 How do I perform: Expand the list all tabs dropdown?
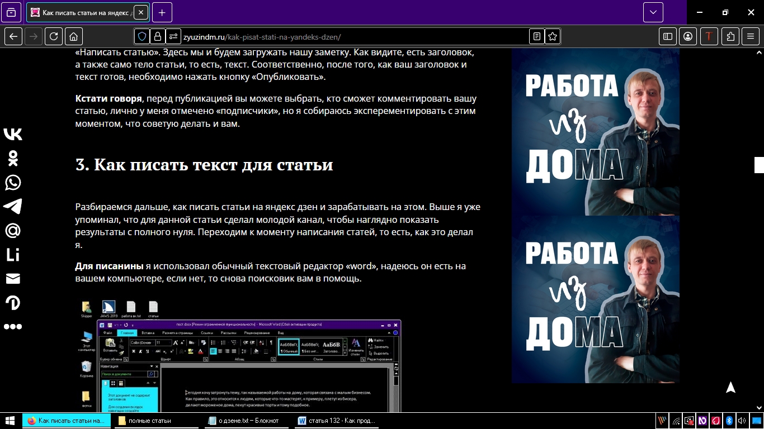pyautogui.click(x=653, y=12)
